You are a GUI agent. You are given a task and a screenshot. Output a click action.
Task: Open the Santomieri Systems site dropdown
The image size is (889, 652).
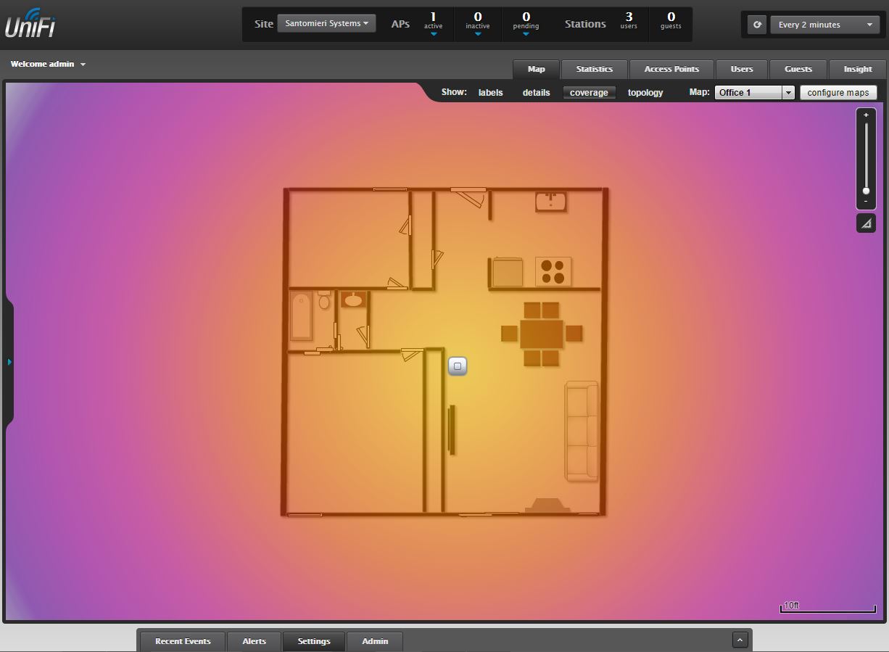326,23
